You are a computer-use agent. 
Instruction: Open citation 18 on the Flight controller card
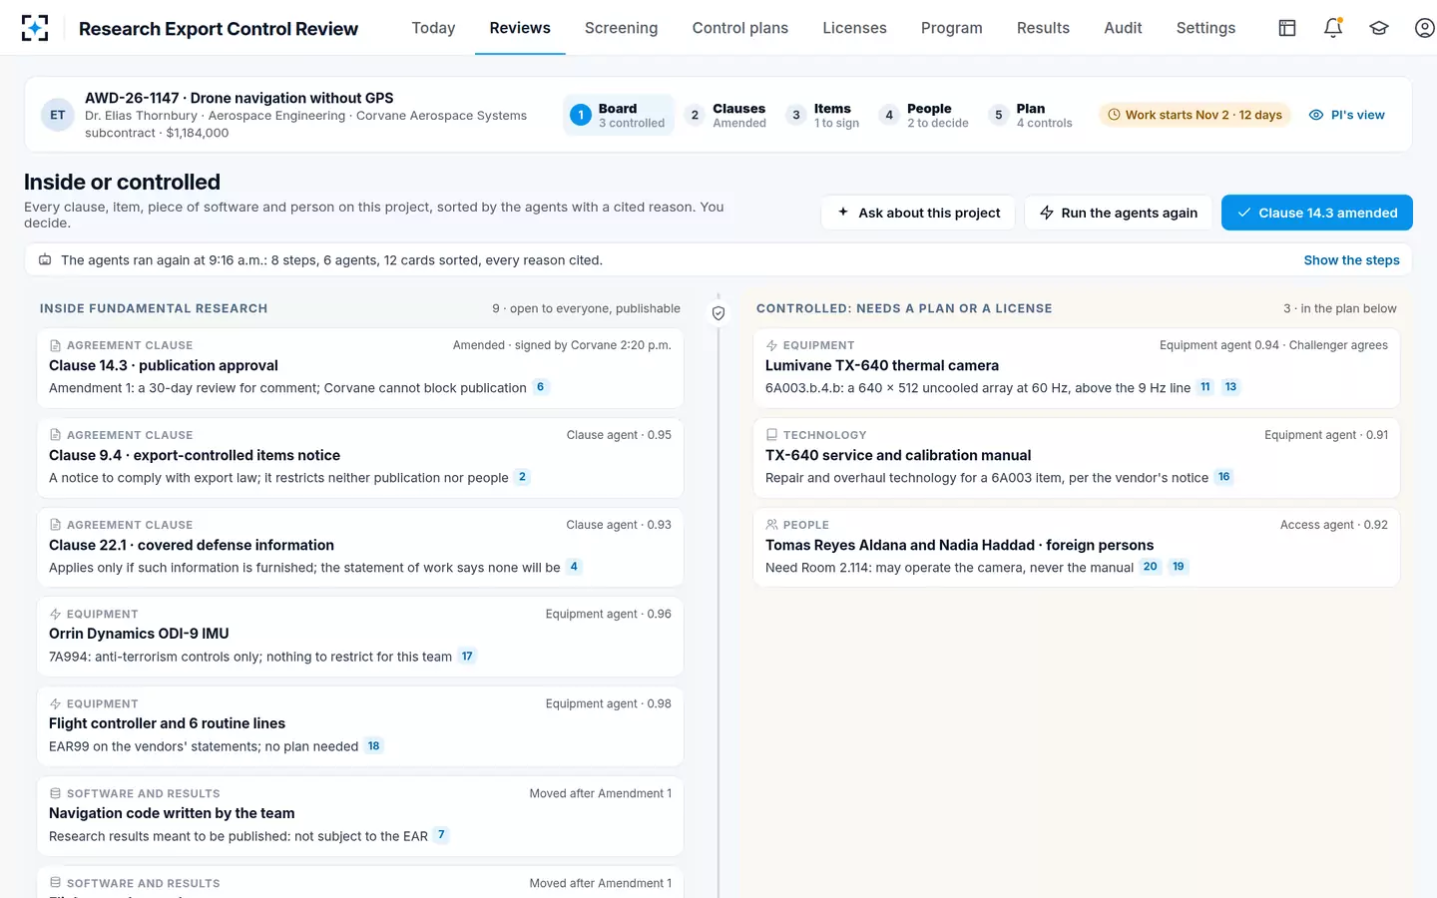pos(374,746)
